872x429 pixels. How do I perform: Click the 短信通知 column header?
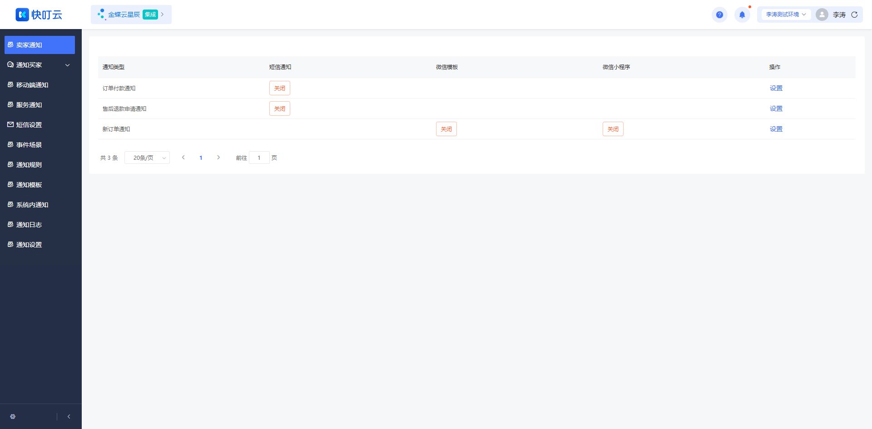[x=280, y=67]
